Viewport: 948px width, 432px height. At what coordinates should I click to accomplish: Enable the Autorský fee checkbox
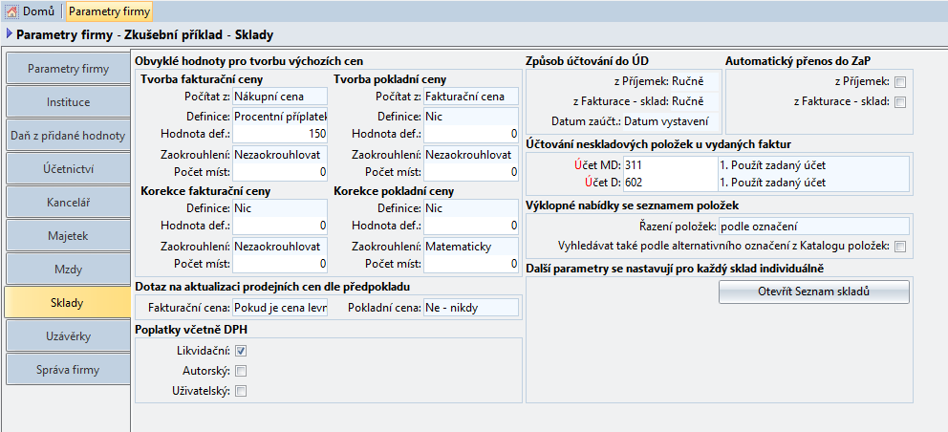point(241,371)
